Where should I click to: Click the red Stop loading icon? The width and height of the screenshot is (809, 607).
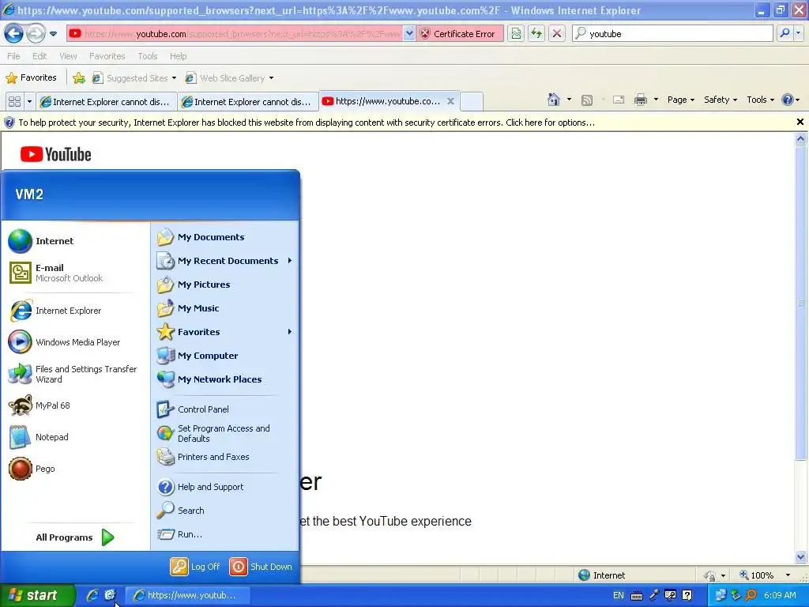(557, 34)
